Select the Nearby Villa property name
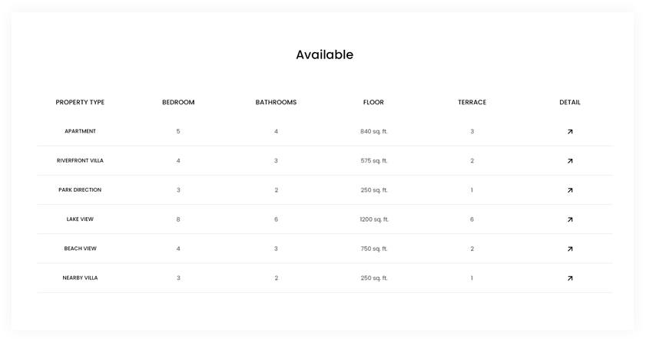The image size is (646, 339). [80, 278]
